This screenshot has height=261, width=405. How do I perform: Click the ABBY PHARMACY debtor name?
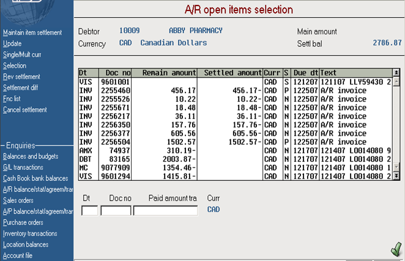pos(196,31)
